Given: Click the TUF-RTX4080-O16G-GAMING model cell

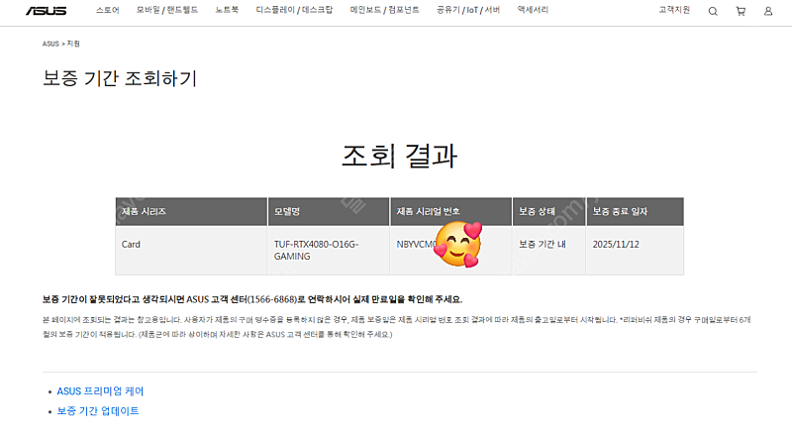Looking at the screenshot, I should click(329, 251).
